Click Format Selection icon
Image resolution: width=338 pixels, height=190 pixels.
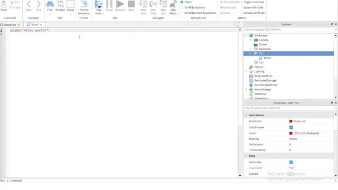click(x=84, y=4)
